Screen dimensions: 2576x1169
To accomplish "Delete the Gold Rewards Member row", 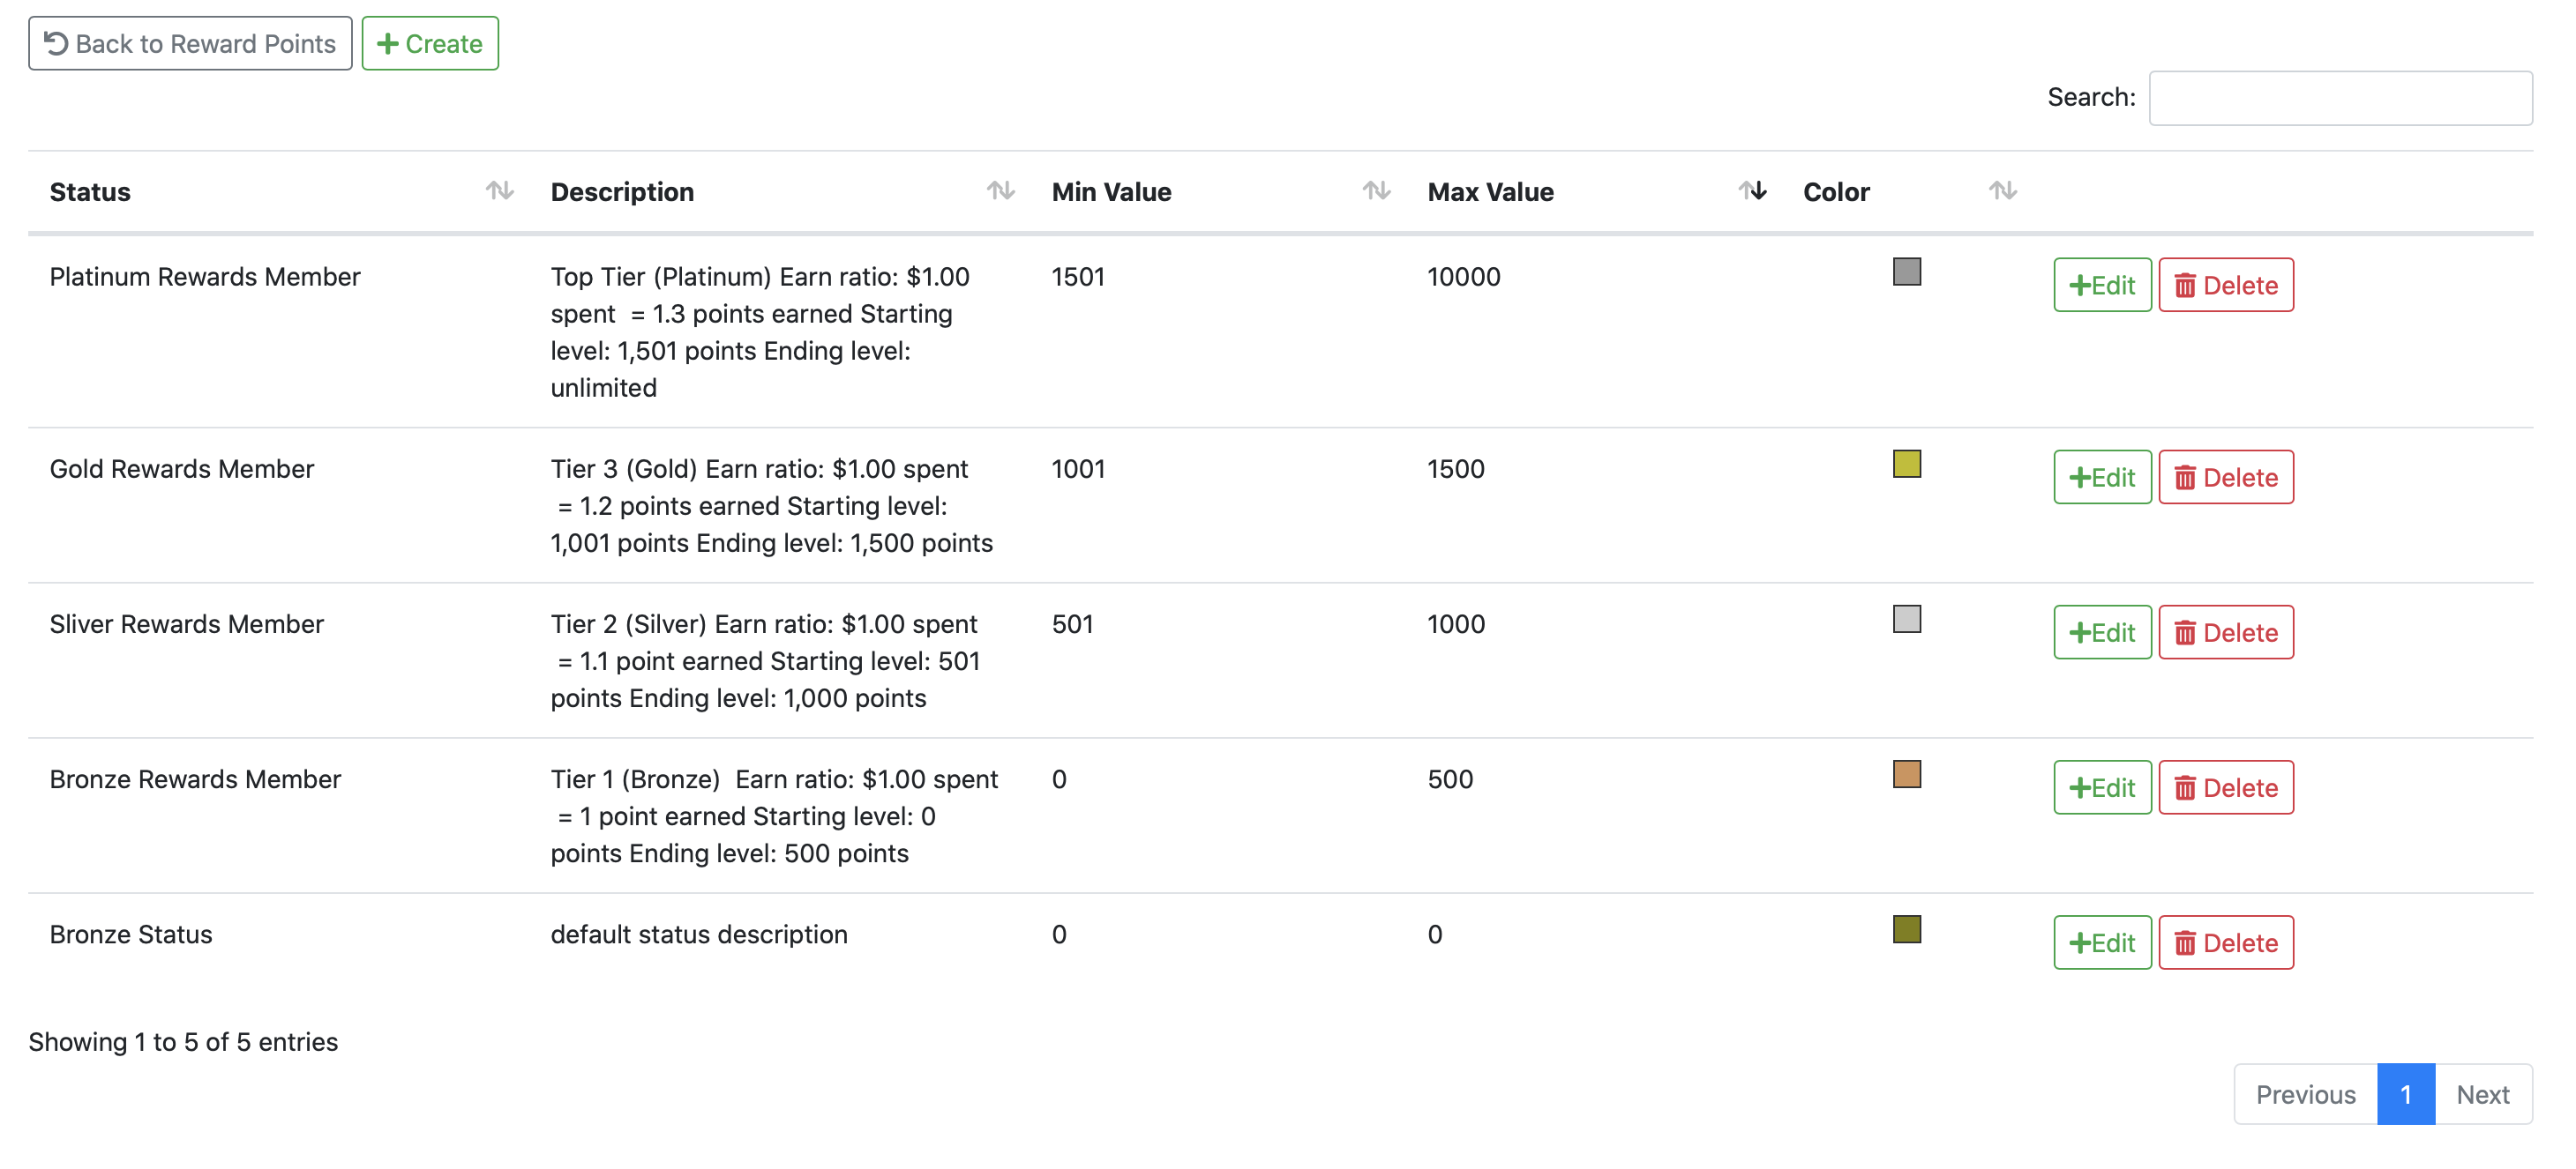I will (x=2225, y=478).
